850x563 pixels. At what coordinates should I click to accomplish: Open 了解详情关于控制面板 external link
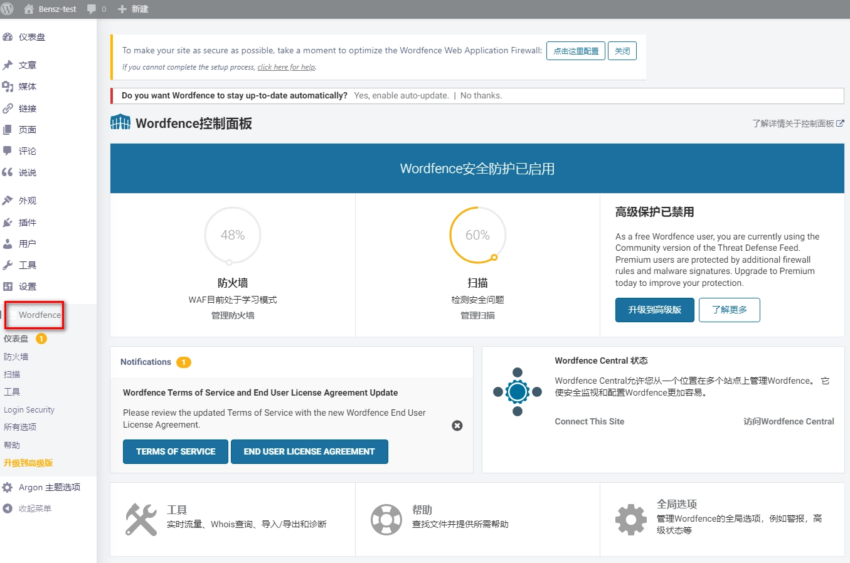tap(798, 124)
